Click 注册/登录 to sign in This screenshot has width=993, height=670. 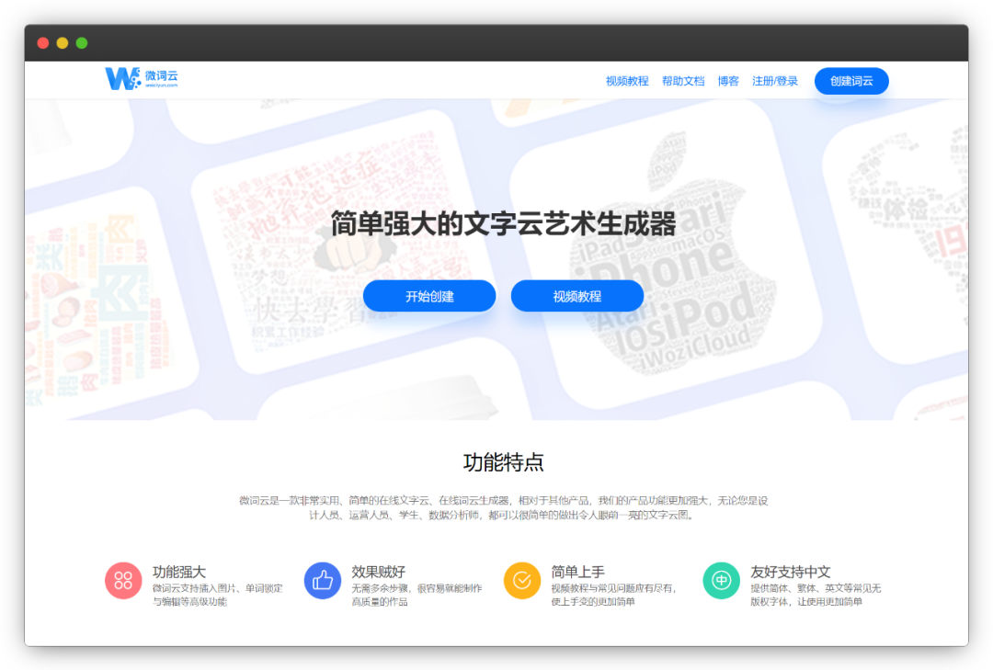tap(775, 81)
